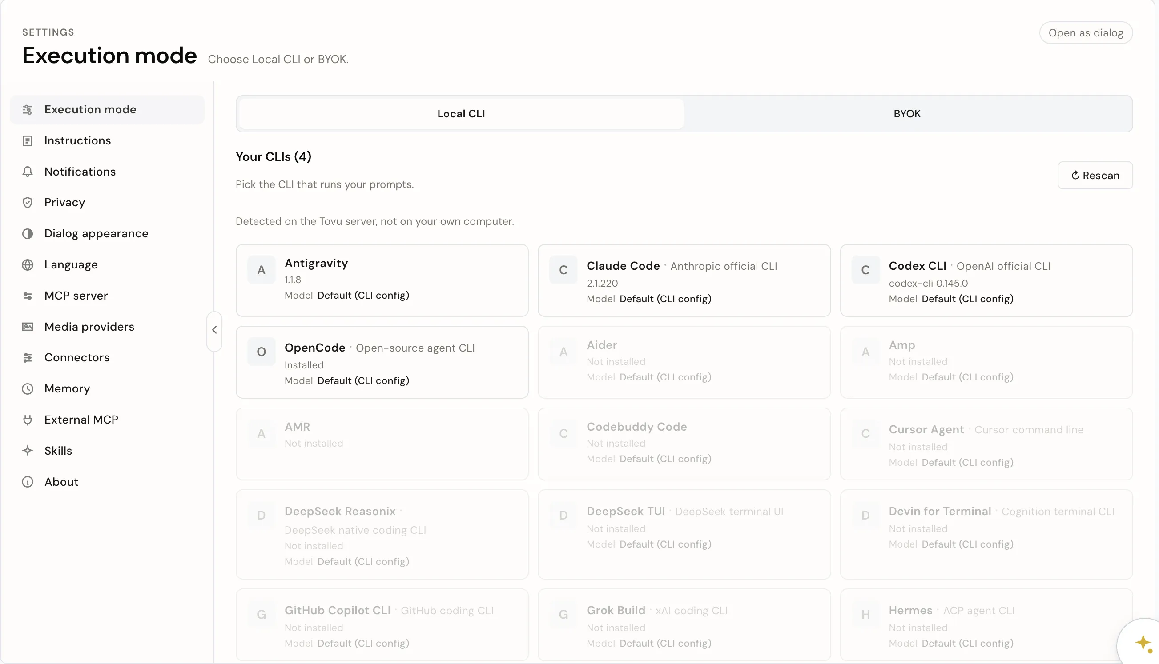Open the Antigravity model Default (CLI config) selector
The width and height of the screenshot is (1159, 664).
click(363, 296)
